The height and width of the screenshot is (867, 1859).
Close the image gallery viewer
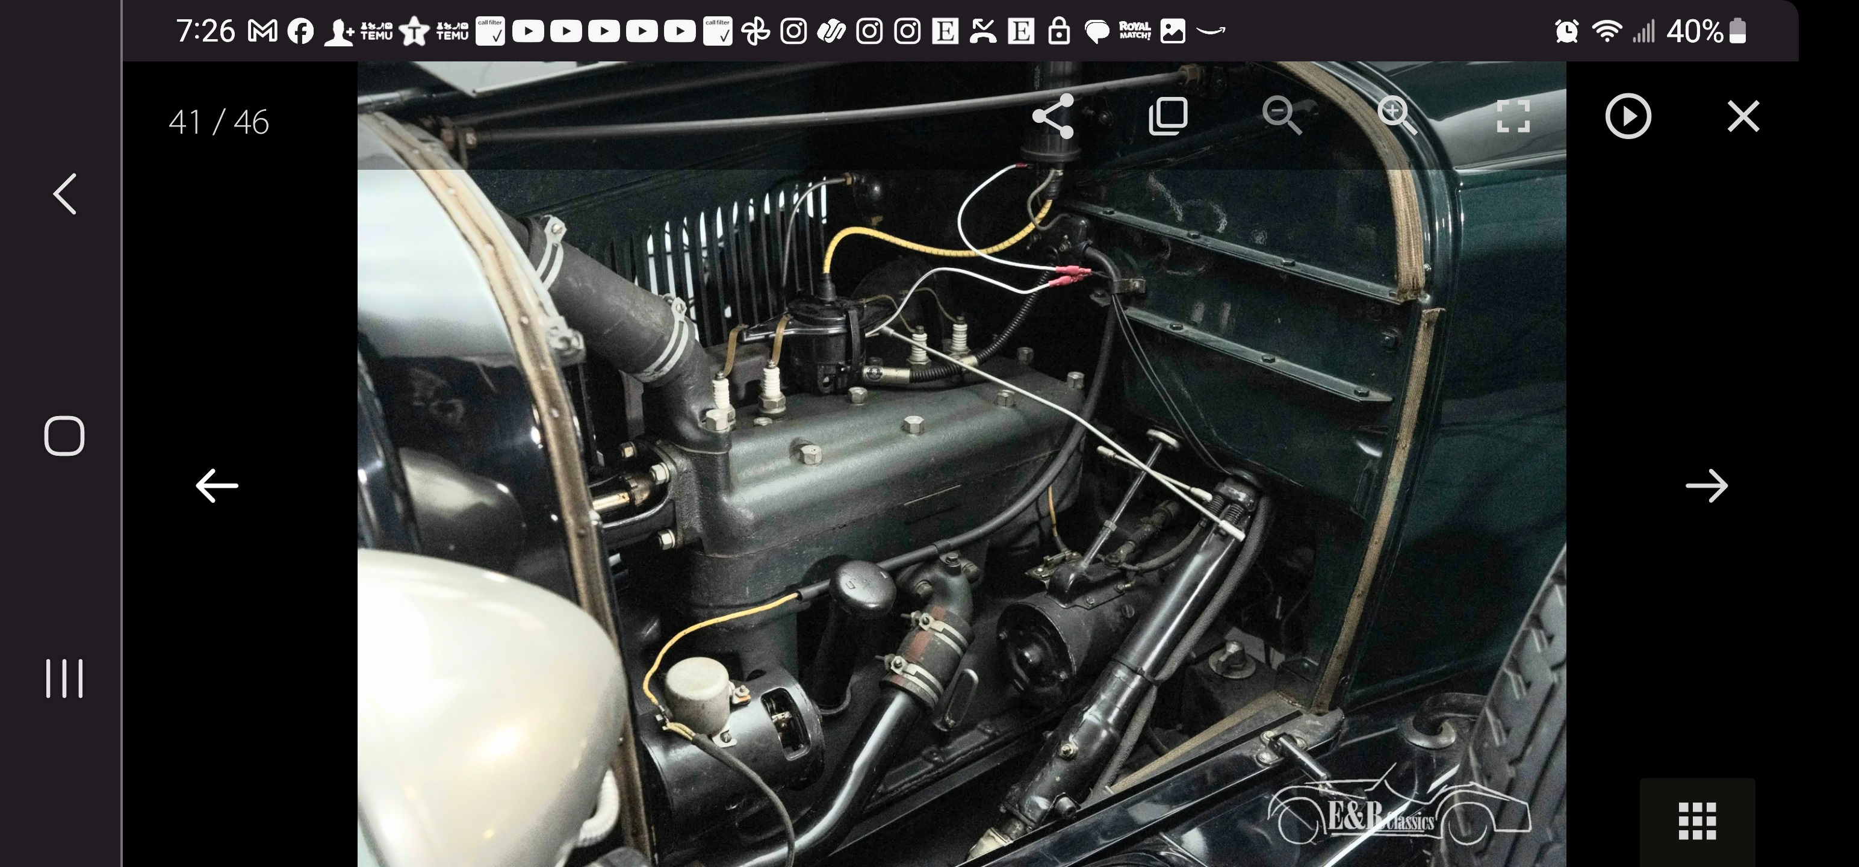(1743, 116)
